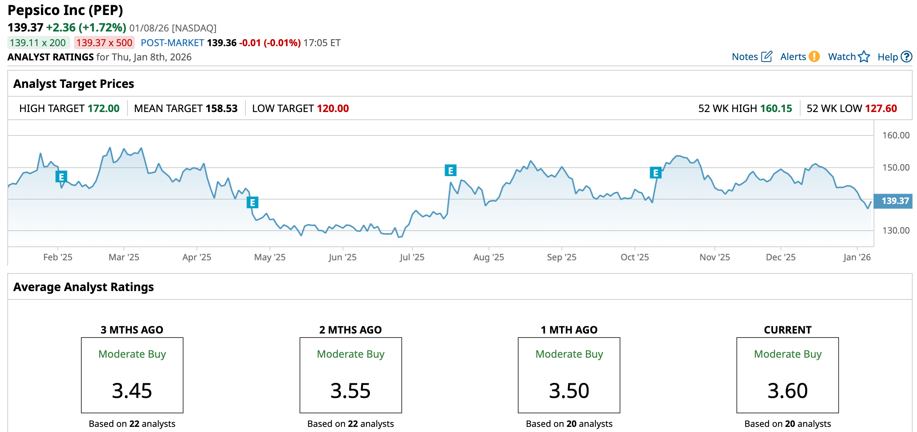Select the 2 MTHS AGO rating box 3.55

click(x=350, y=375)
